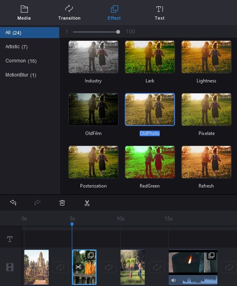Add transition after the rice field clip
Viewport: 237px width, 286px height.
[x=157, y=267]
